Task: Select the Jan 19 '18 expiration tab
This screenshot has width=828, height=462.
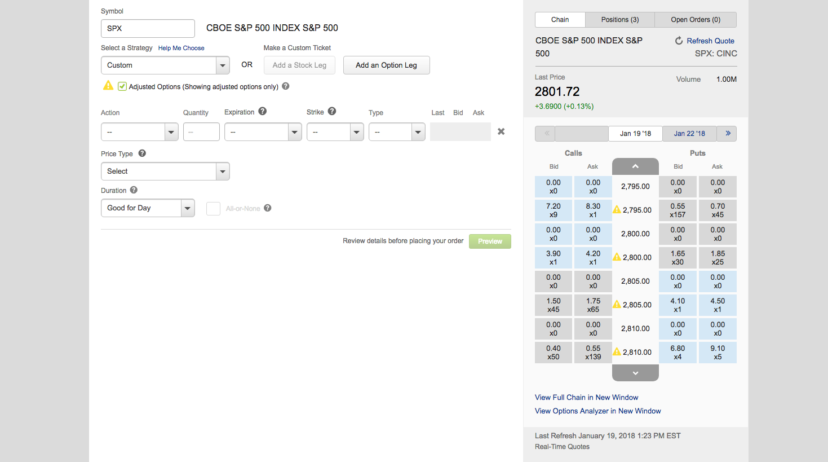Action: [635, 134]
